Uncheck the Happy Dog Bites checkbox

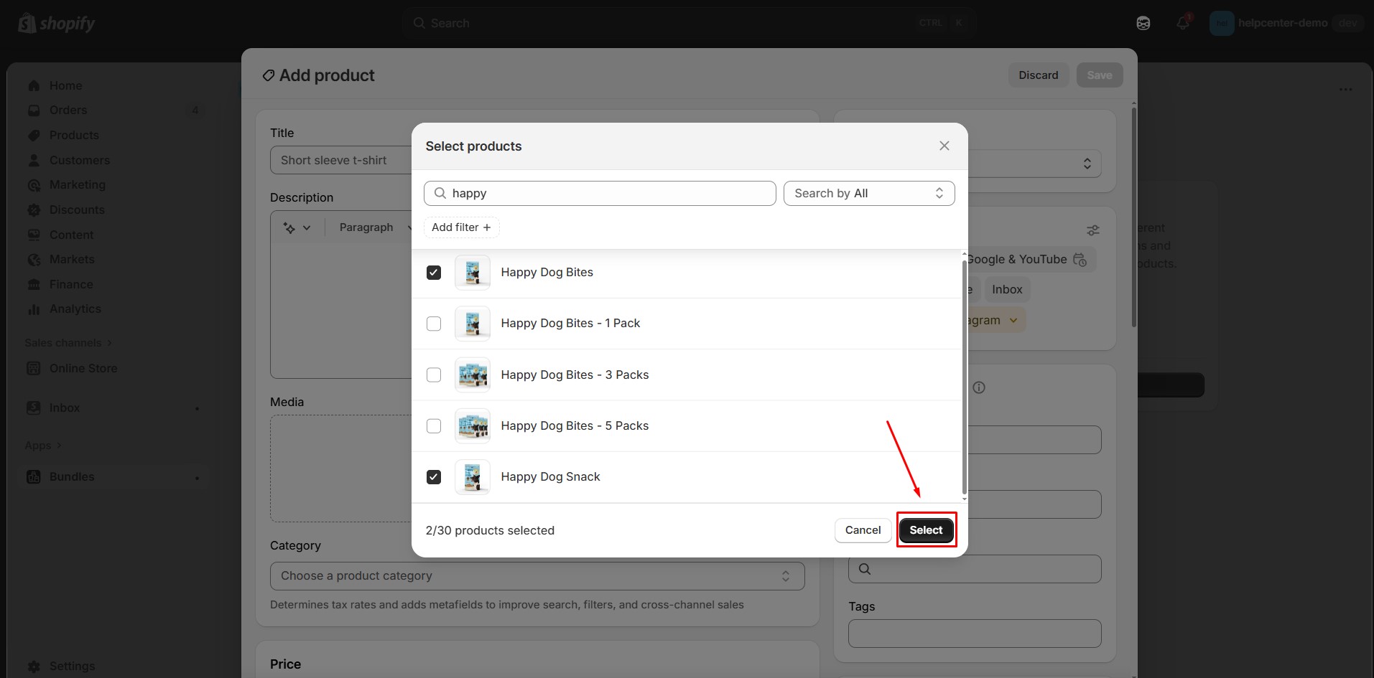434,273
